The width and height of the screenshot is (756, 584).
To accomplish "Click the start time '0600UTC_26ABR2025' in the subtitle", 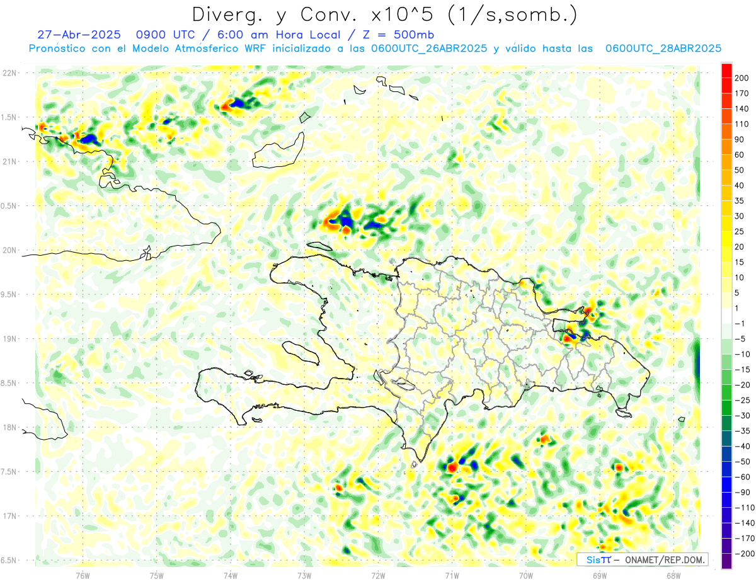I will (430, 49).
